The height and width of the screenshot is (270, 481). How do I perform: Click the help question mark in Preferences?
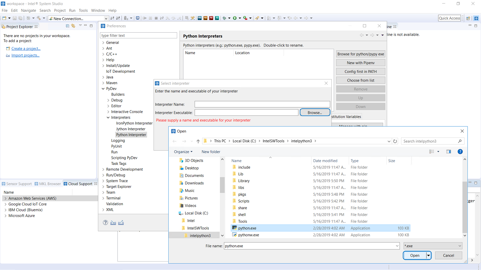click(x=105, y=222)
